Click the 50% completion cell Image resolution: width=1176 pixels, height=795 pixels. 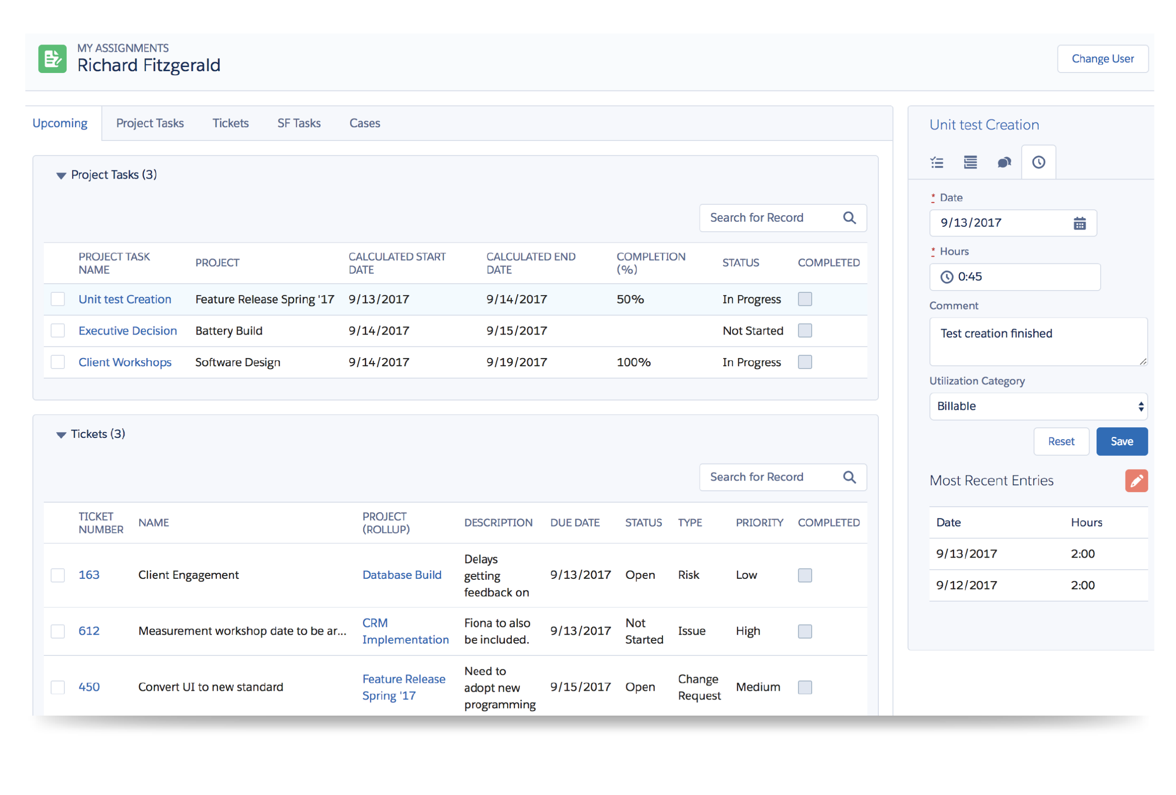[630, 299]
